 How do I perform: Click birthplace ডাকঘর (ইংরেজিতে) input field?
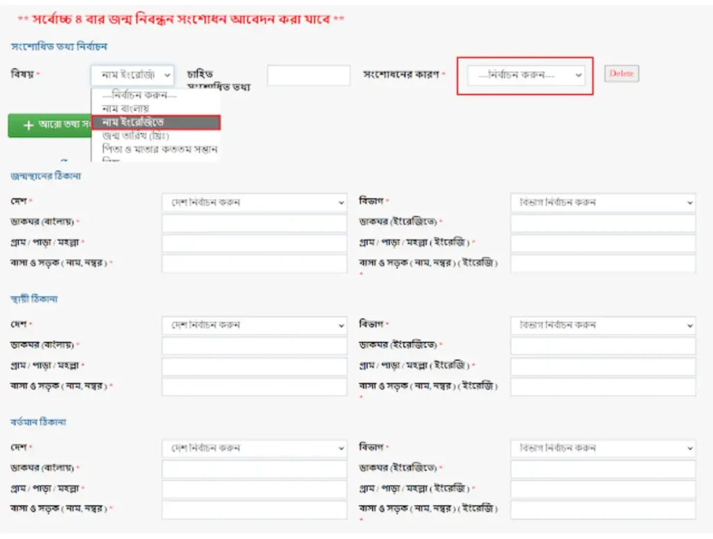603,223
